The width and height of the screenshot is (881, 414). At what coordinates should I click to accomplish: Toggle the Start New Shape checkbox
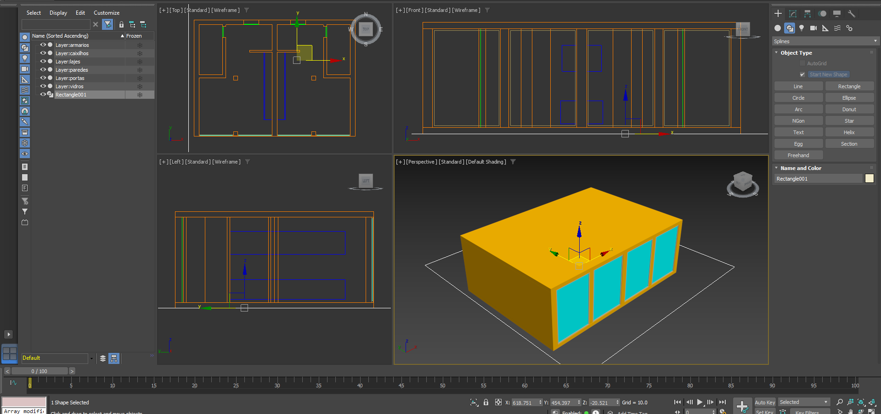[802, 74]
